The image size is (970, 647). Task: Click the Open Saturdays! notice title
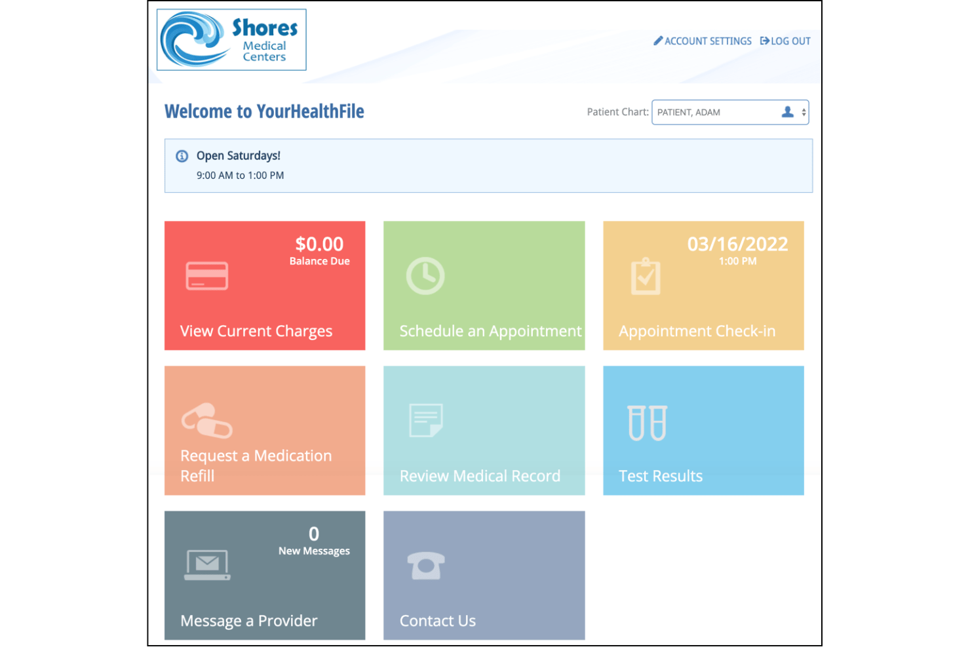click(239, 156)
